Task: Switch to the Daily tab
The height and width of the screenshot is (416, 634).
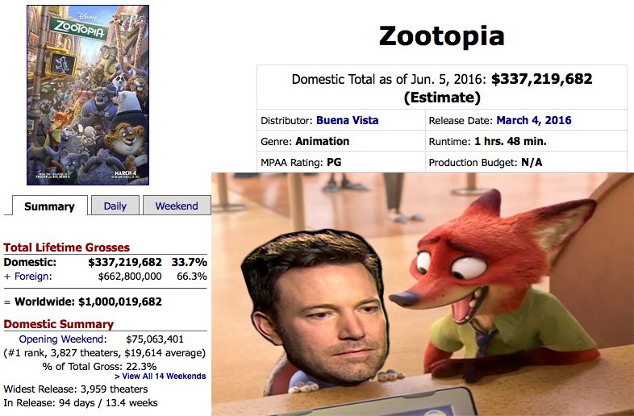Action: pyautogui.click(x=115, y=206)
